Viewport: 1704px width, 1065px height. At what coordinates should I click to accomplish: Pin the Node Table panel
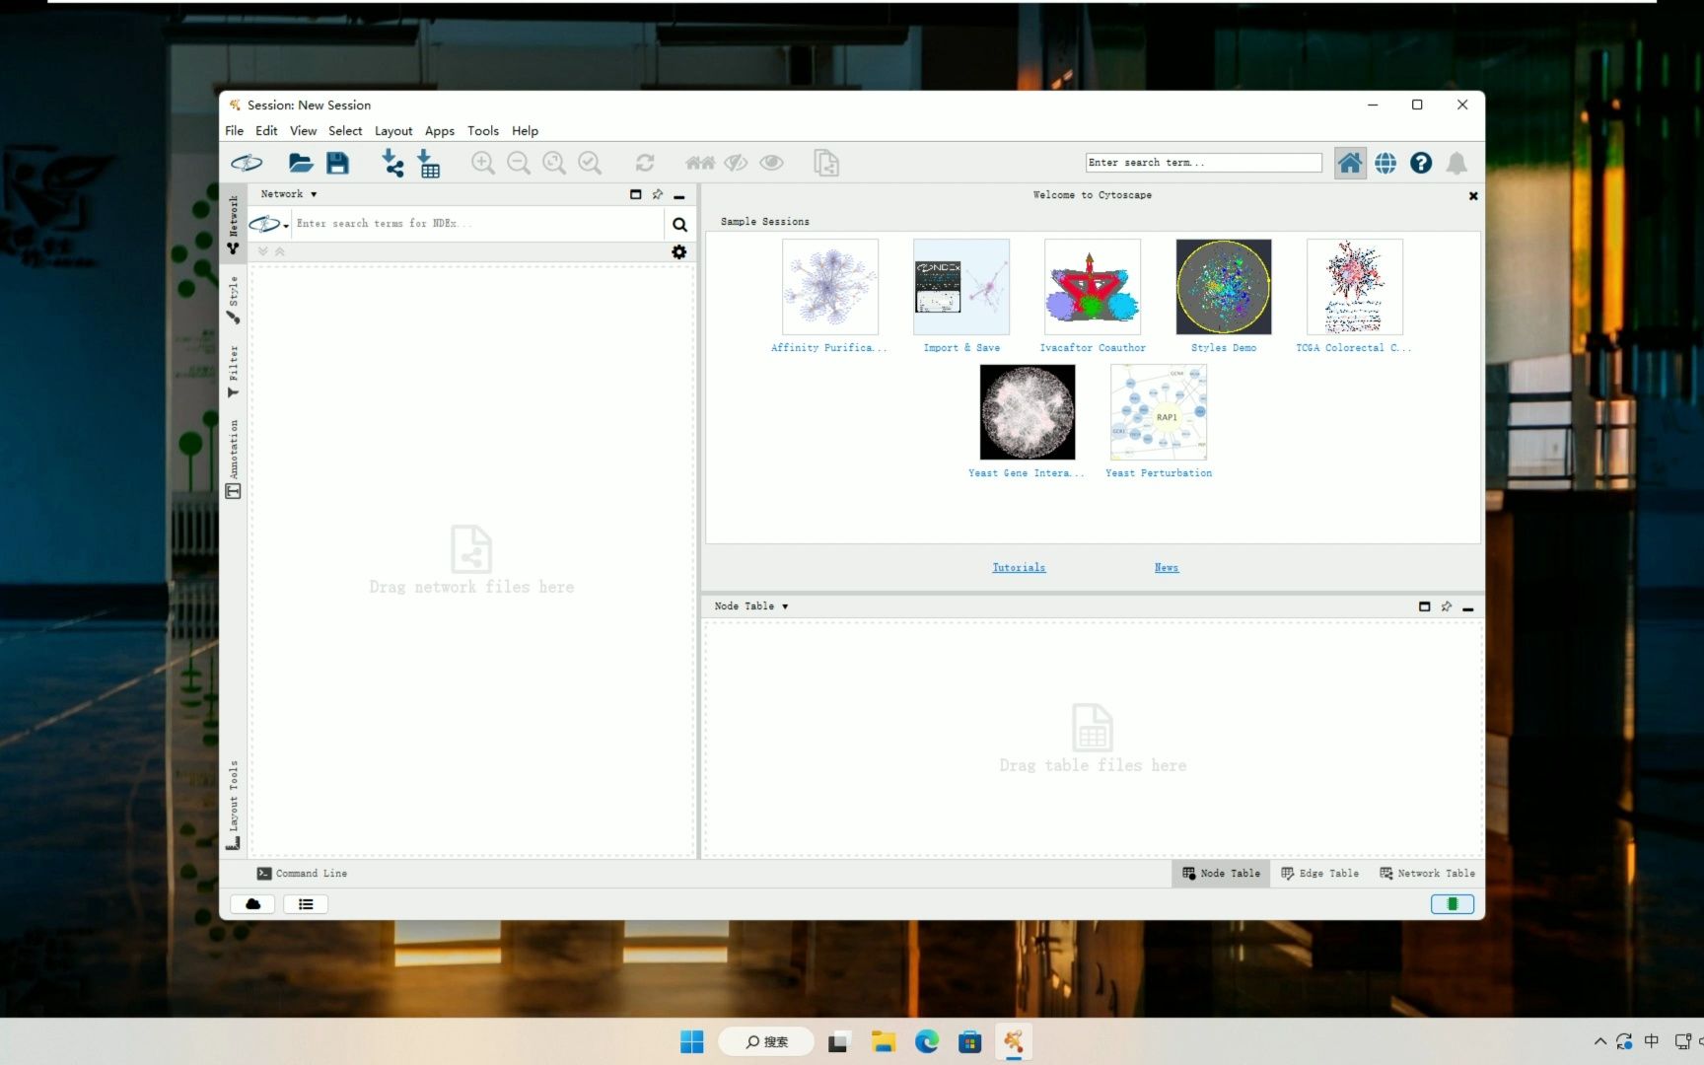1447,606
